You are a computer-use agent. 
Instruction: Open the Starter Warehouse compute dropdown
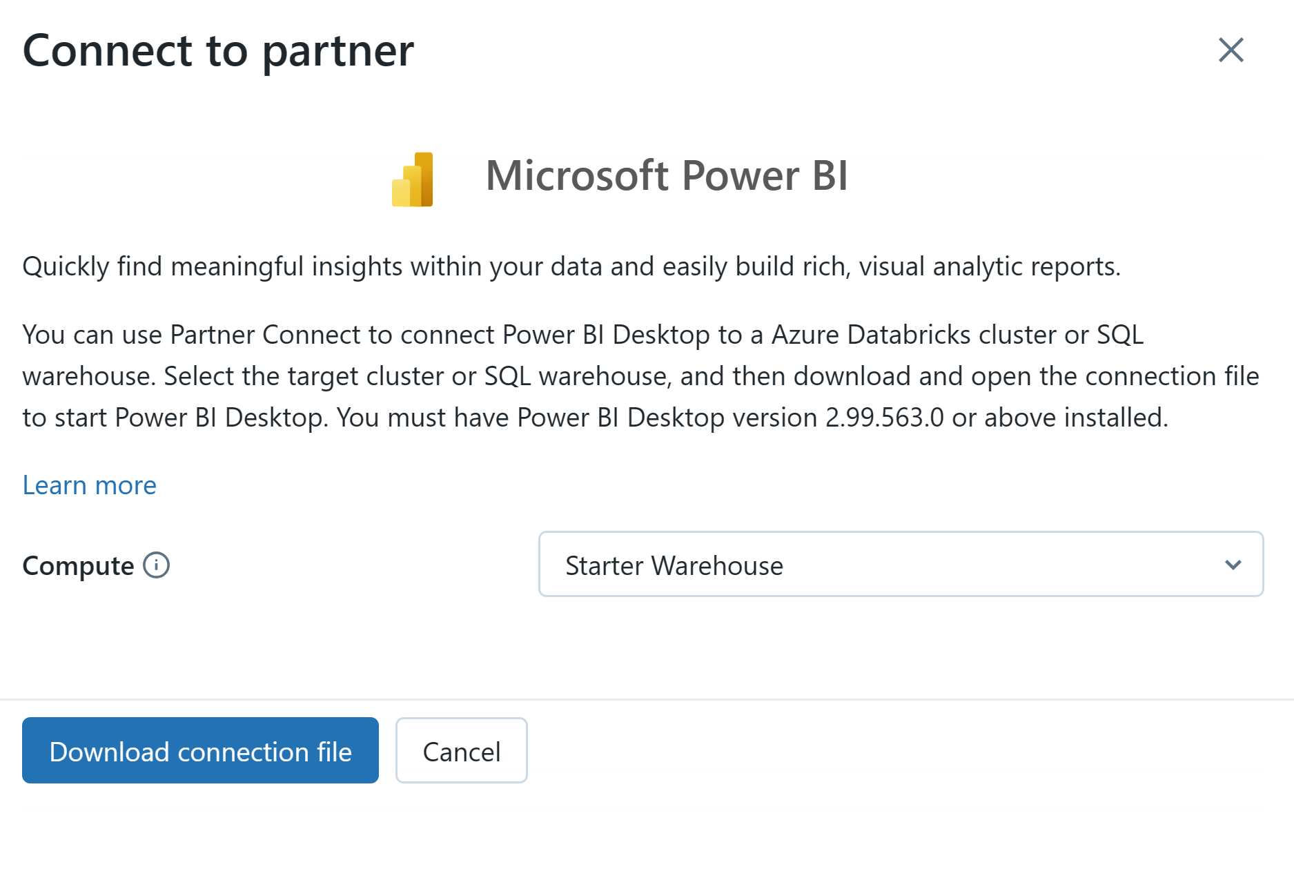901,564
